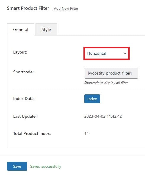
Task: Save the filter settings
Action: tap(17, 166)
